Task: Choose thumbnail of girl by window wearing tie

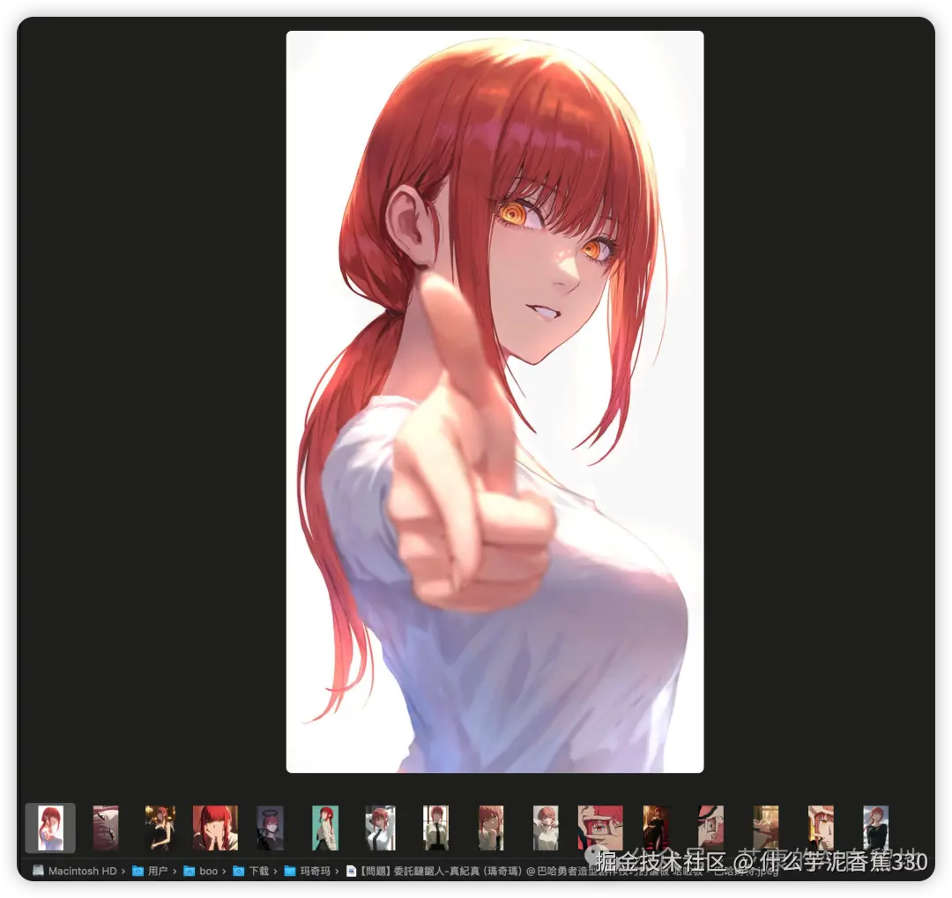Action: [x=435, y=827]
